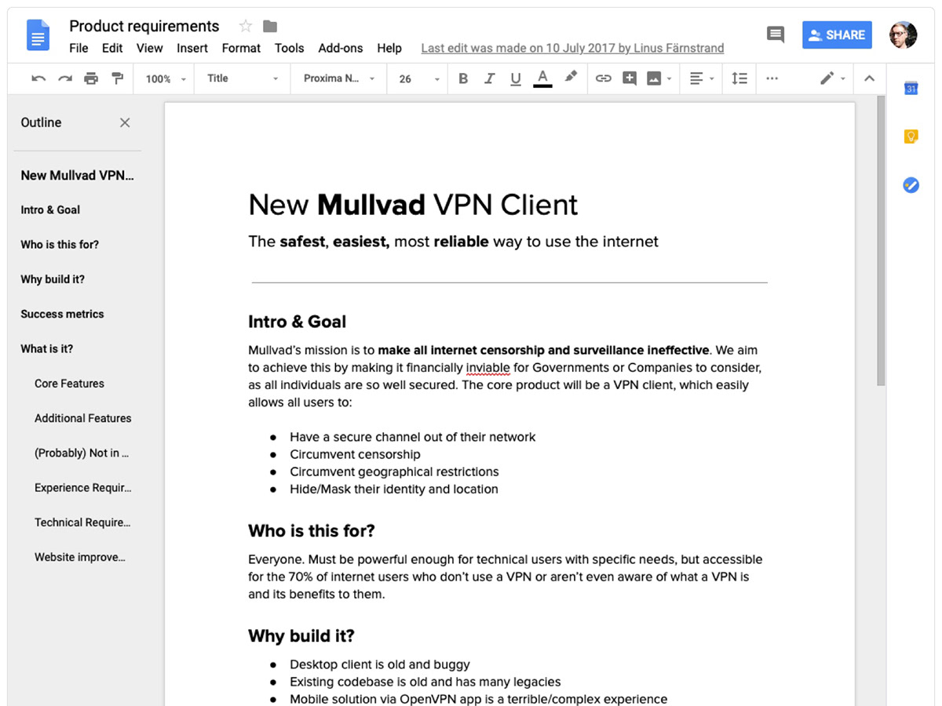Image resolution: width=942 pixels, height=706 pixels.
Task: Move document using the folder icon
Action: point(270,27)
